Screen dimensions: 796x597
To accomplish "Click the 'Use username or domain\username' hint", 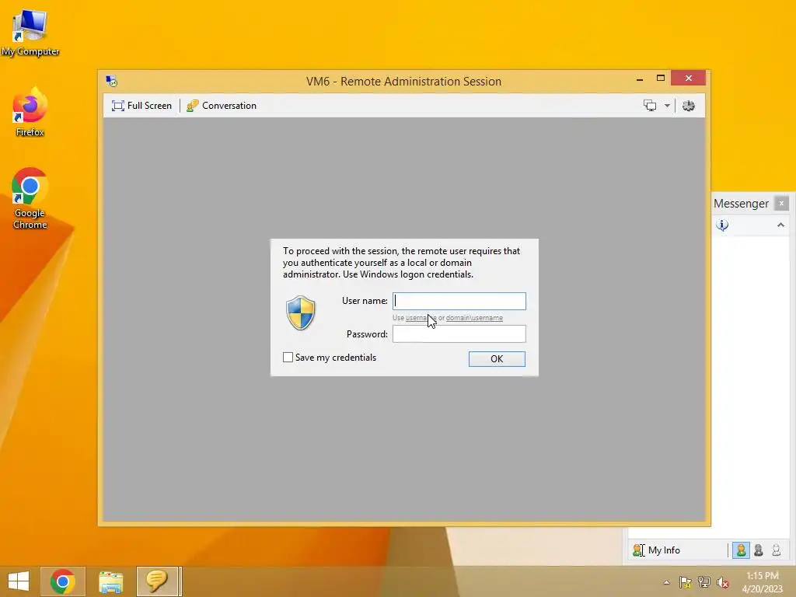I will (x=447, y=318).
